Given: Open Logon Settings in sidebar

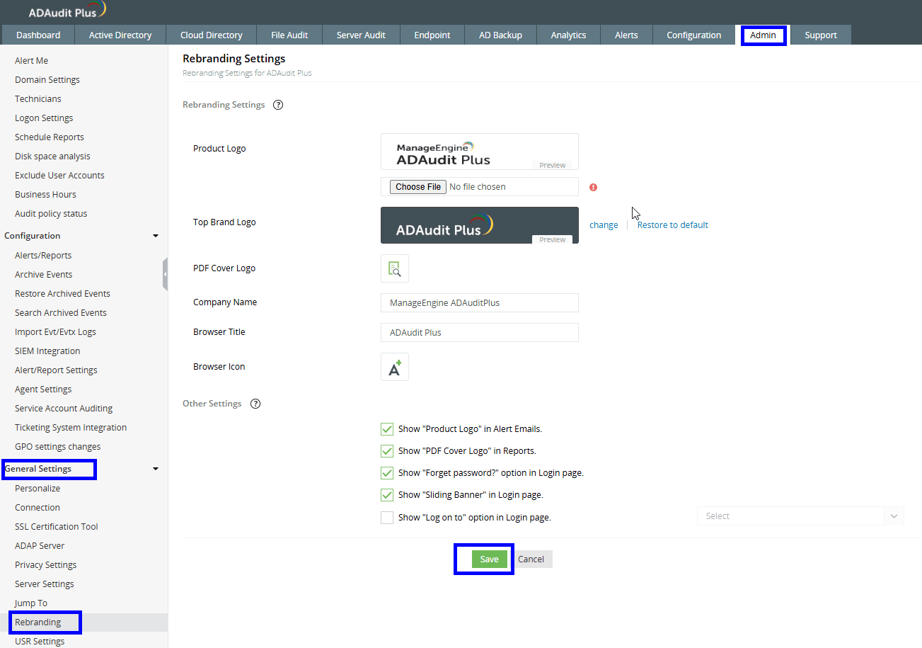Looking at the screenshot, I should coord(44,118).
